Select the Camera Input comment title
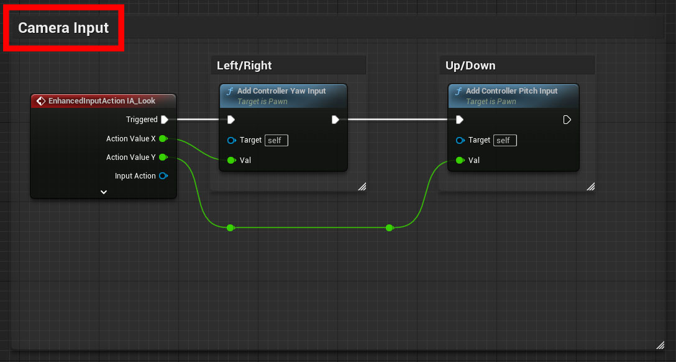Viewport: 676px width, 362px height. [x=63, y=28]
